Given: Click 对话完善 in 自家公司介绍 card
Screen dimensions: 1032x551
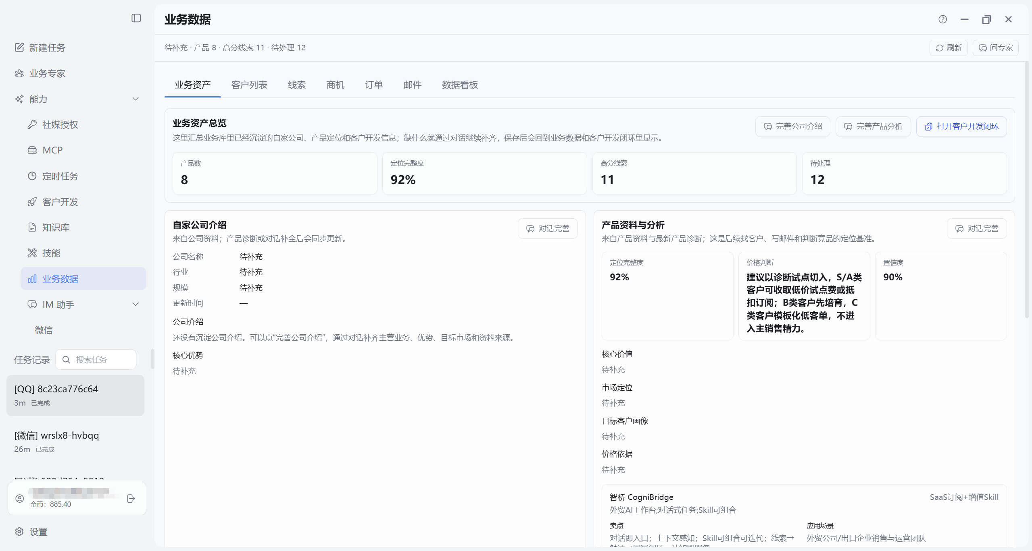Looking at the screenshot, I should [548, 229].
